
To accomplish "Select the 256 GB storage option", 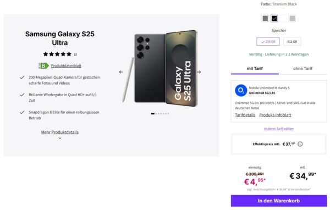I will coord(268,41).
